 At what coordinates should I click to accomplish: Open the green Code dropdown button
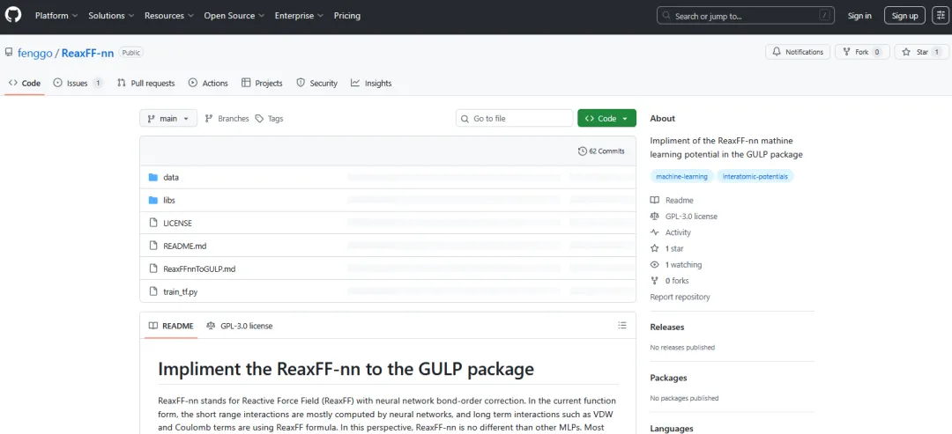tap(606, 119)
